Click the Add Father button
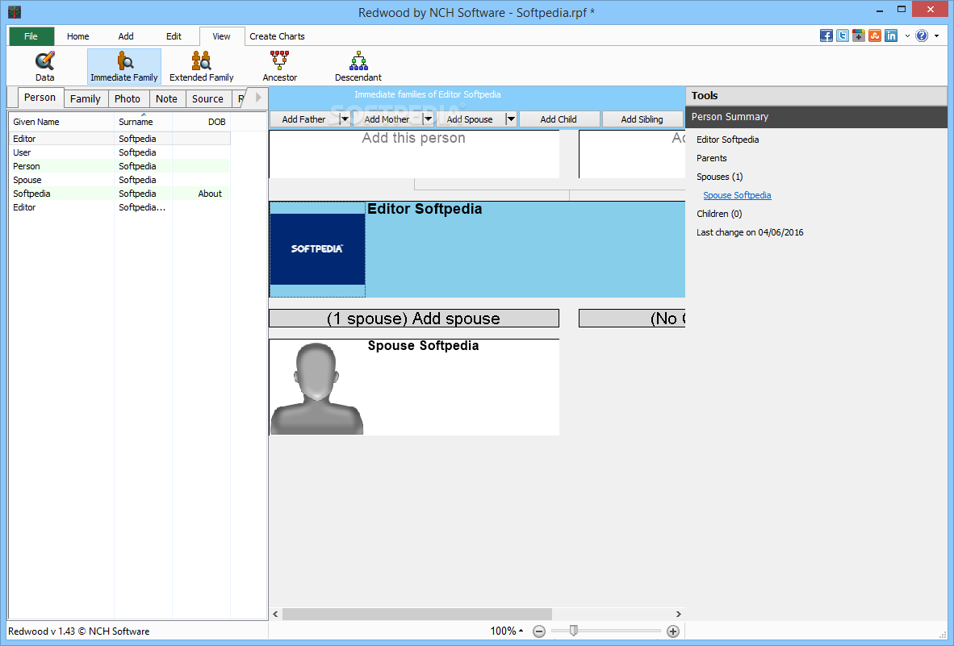This screenshot has width=954, height=646. (x=303, y=119)
